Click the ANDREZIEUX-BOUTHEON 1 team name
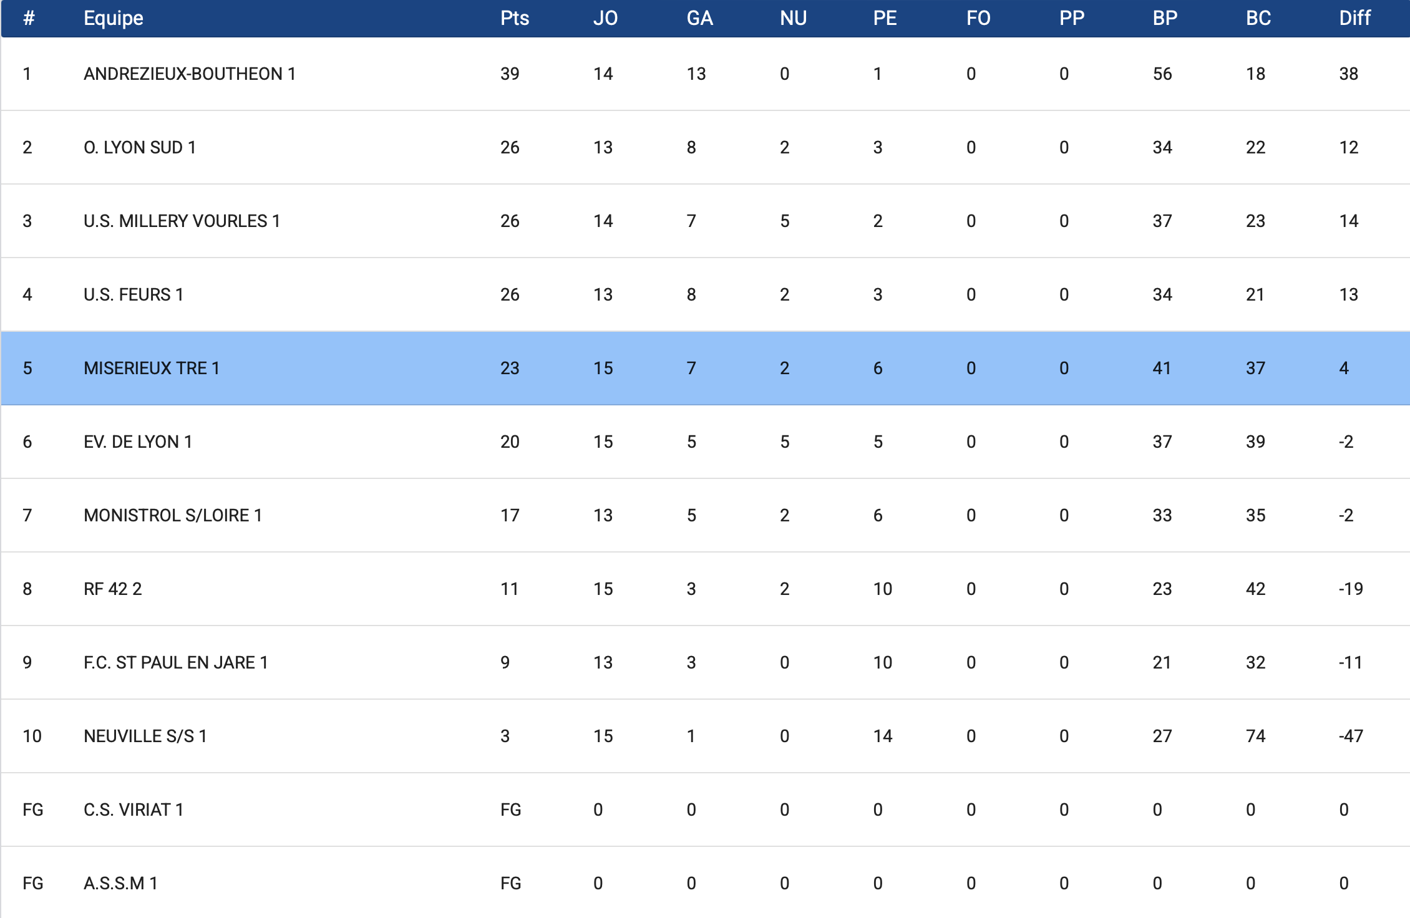The height and width of the screenshot is (918, 1410). [190, 74]
